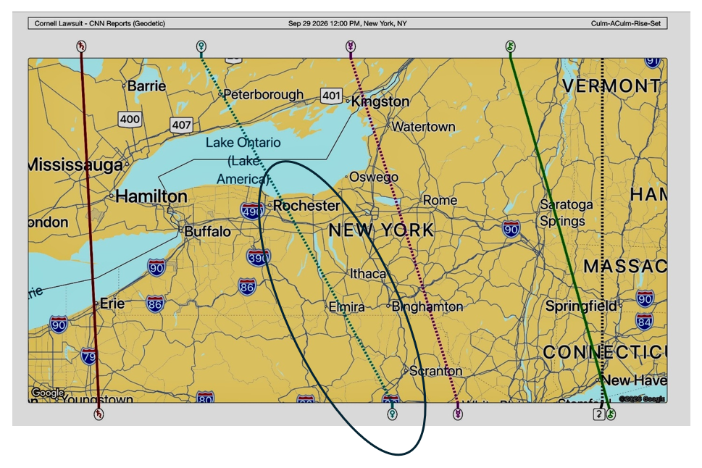702x468 pixels.
Task: Click the Interstate 84 shield
Action: point(644,321)
